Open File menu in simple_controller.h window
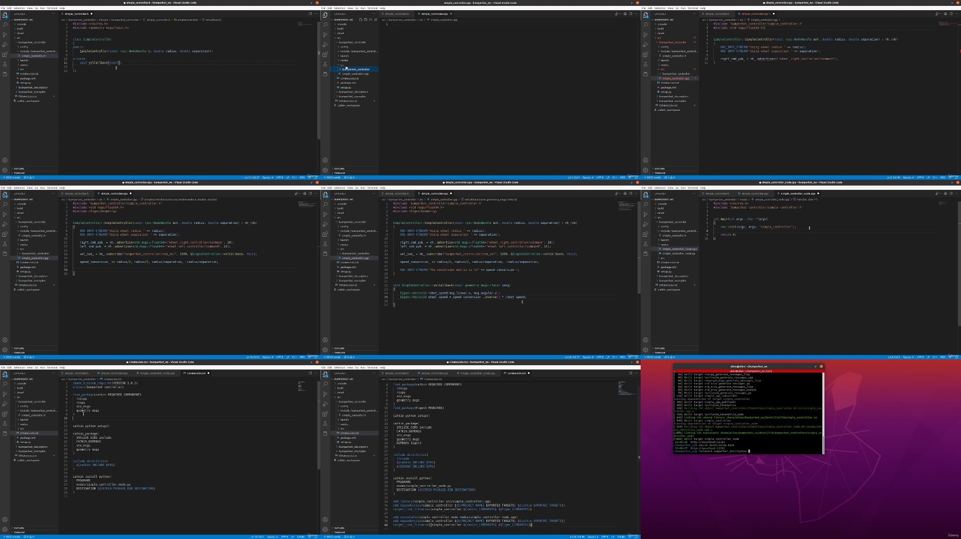Viewport: 961px width, 539px height. point(3,8)
